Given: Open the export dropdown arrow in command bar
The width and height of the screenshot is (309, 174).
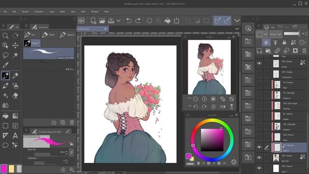Looking at the screenshot, I should tap(119, 20).
